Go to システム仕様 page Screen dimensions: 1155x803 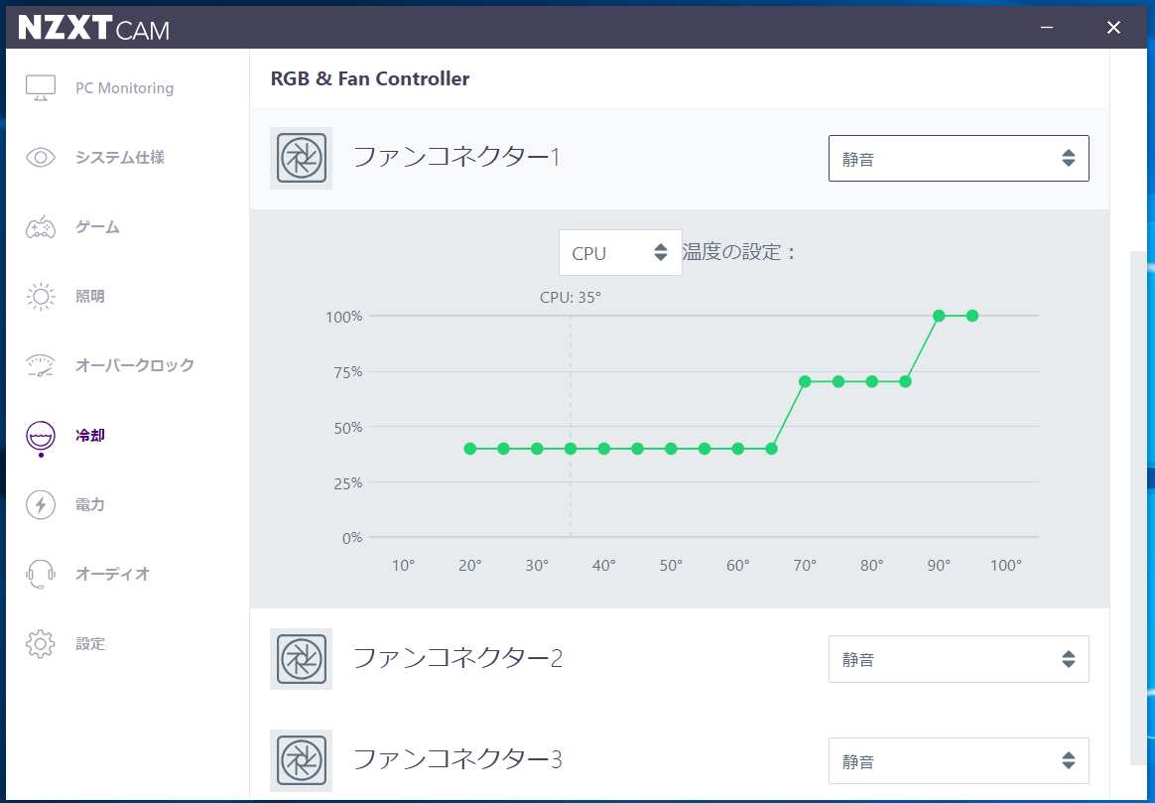pyautogui.click(x=120, y=157)
